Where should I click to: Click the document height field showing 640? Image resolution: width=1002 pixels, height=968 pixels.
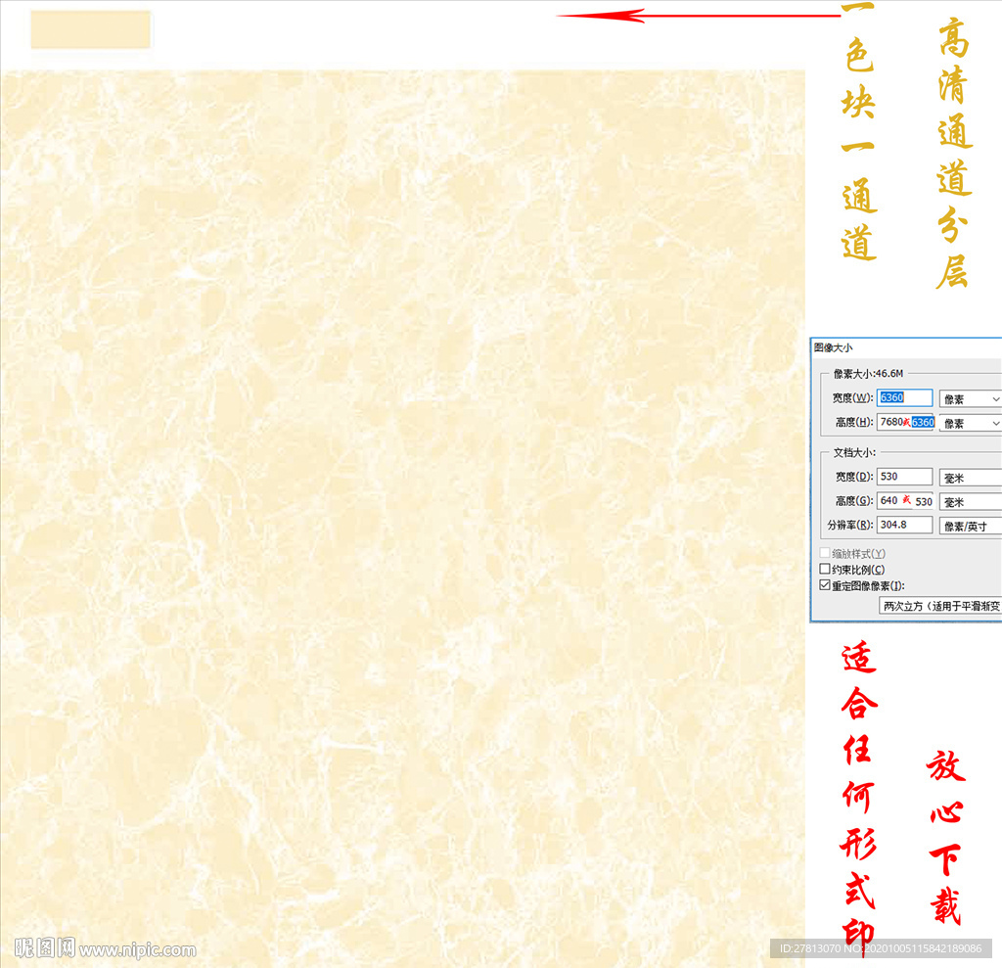[x=905, y=500]
